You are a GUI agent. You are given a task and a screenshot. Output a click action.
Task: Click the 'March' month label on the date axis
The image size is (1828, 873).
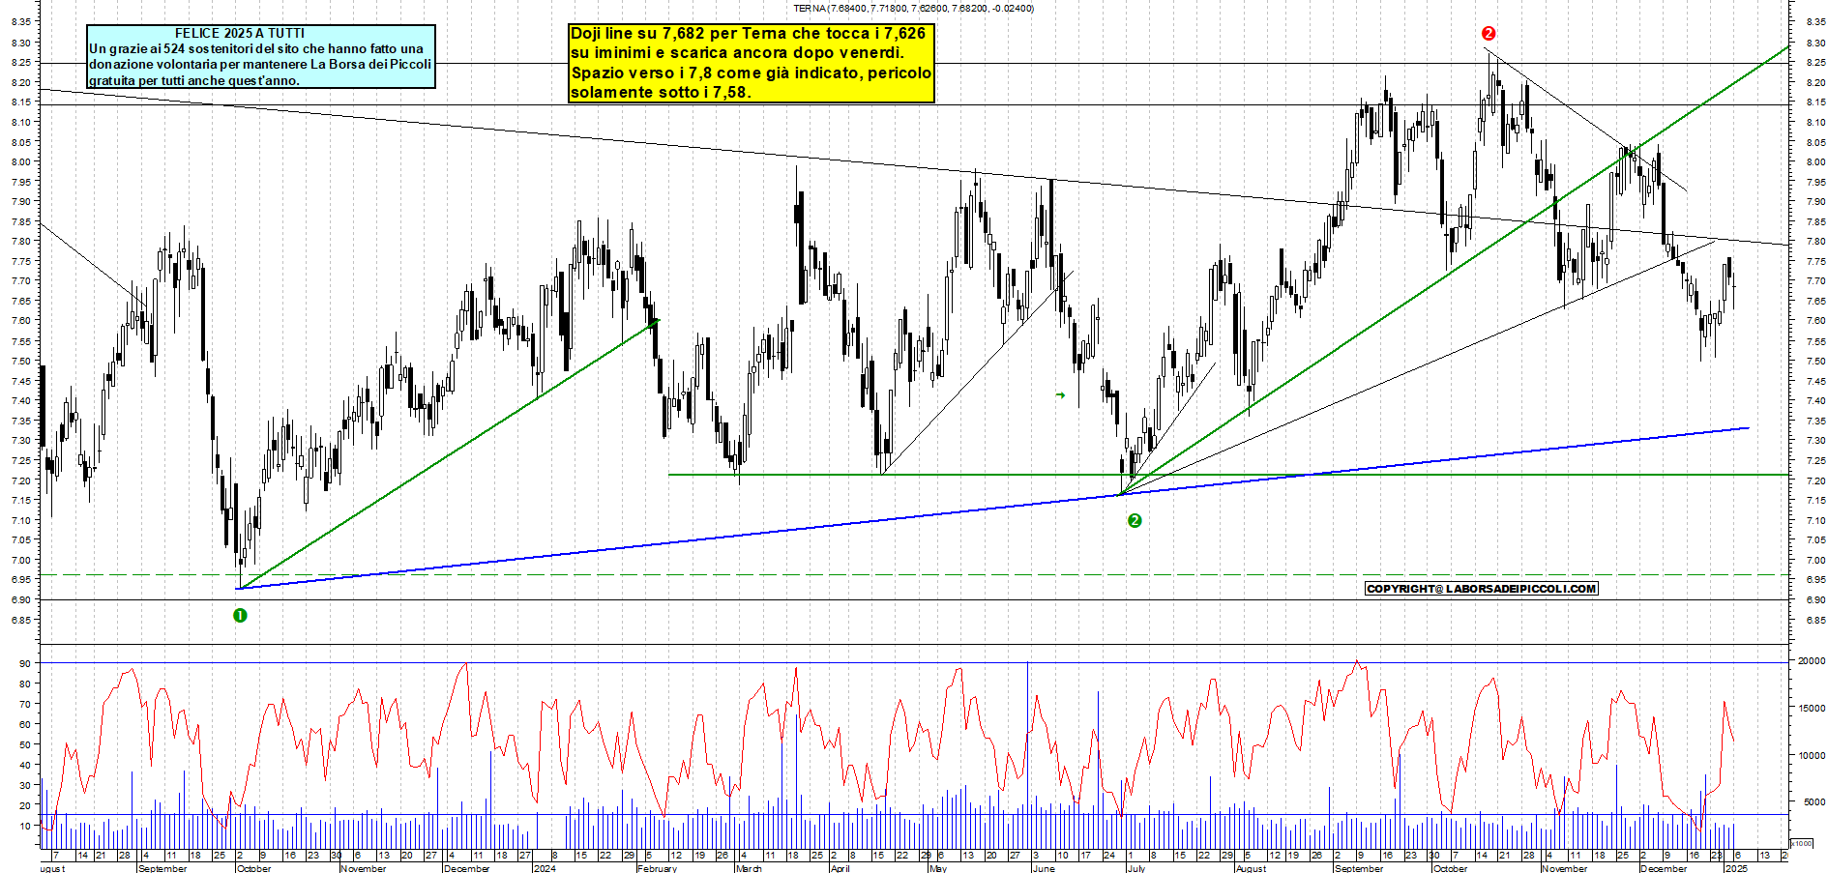(749, 868)
